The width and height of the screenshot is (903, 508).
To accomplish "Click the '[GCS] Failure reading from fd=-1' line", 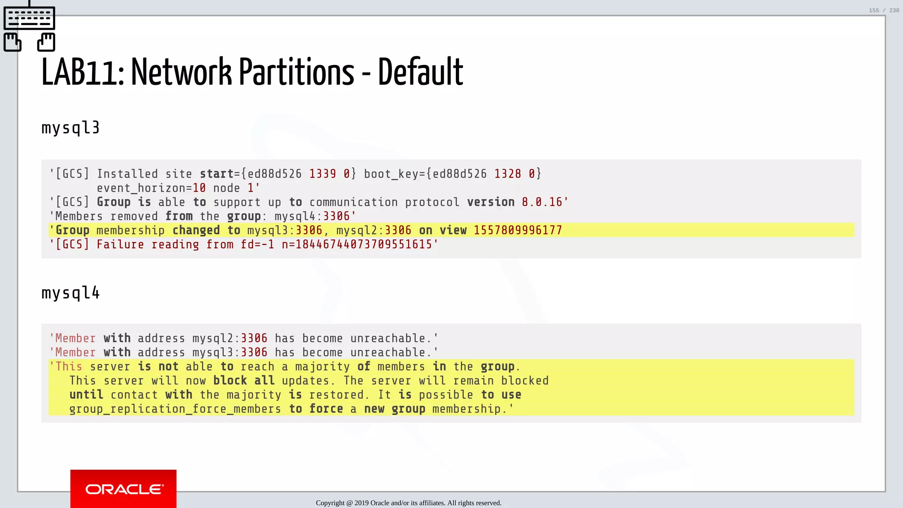I will point(243,244).
